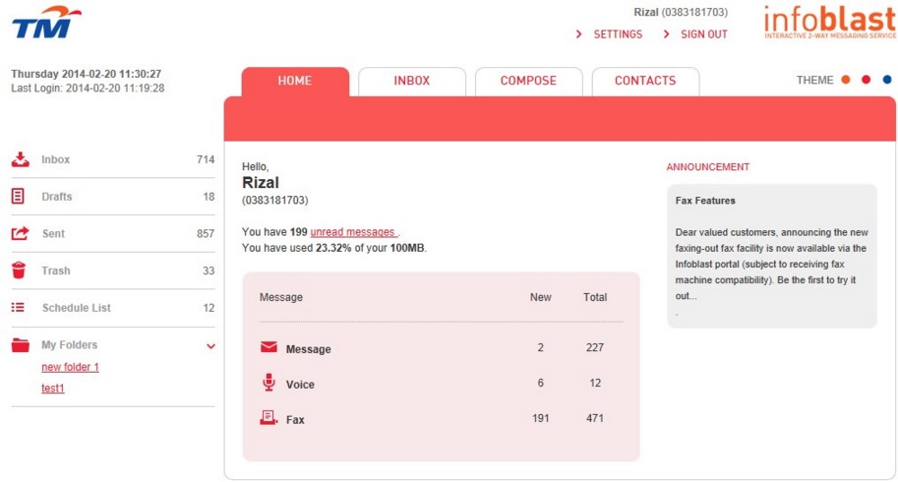Click SIGN OUT in the header
This screenshot has height=482, width=898.
tap(704, 34)
